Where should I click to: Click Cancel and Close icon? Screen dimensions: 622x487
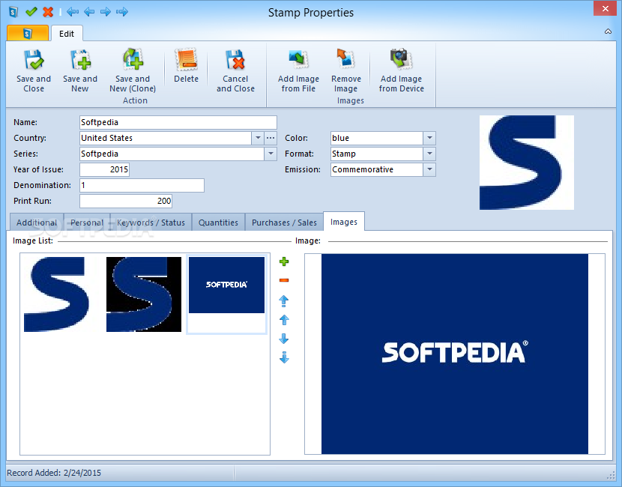pos(235,59)
